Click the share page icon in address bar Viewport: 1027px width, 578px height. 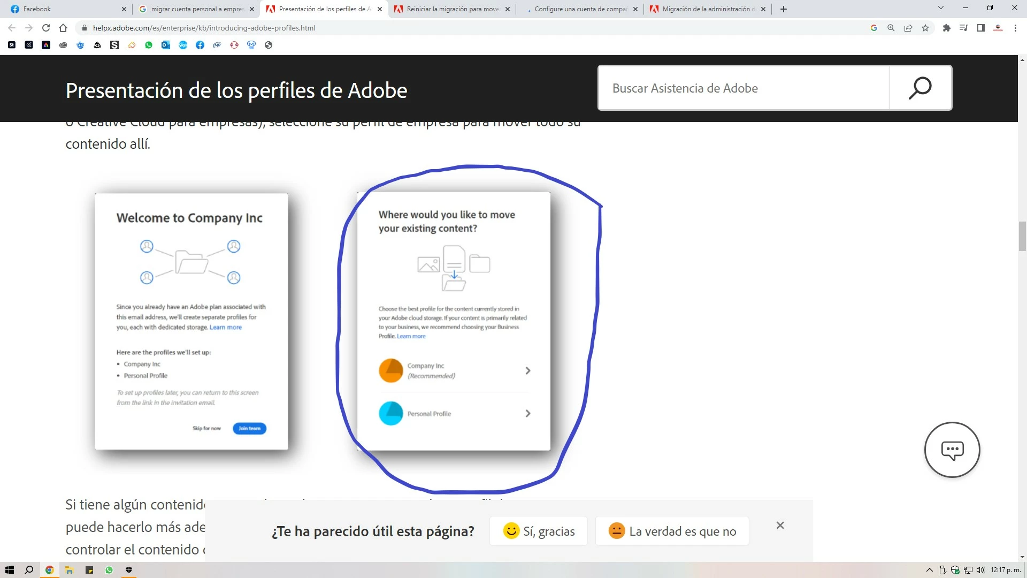tap(908, 28)
